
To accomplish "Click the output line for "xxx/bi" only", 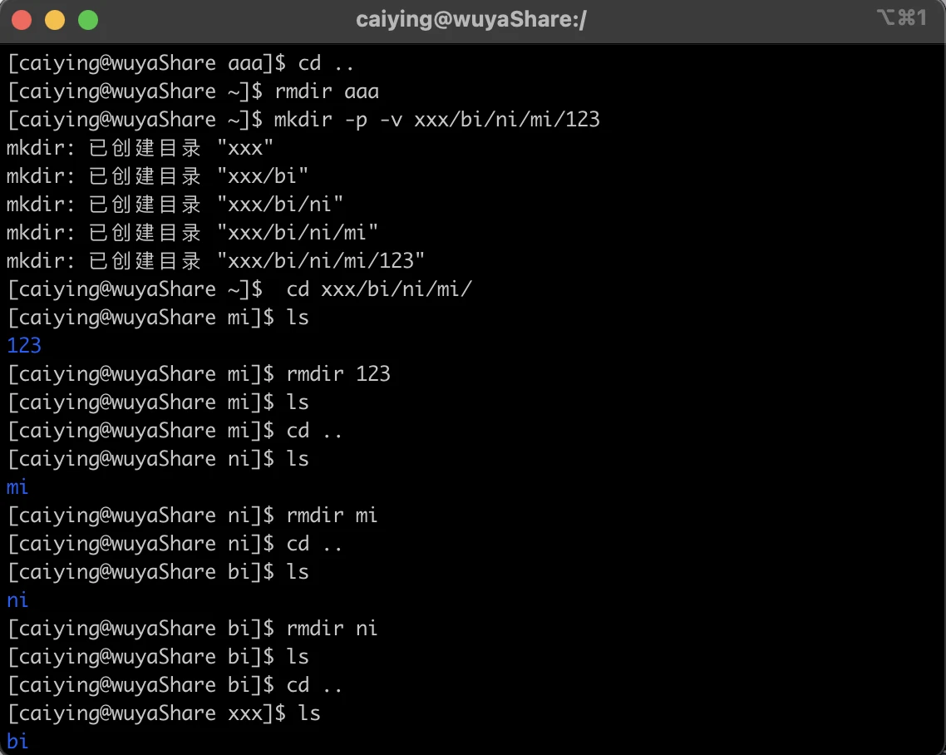I will pos(157,176).
